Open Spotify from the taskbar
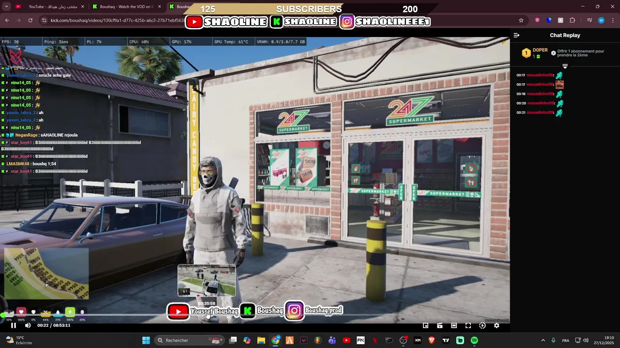Image resolution: width=620 pixels, height=348 pixels. [x=474, y=340]
